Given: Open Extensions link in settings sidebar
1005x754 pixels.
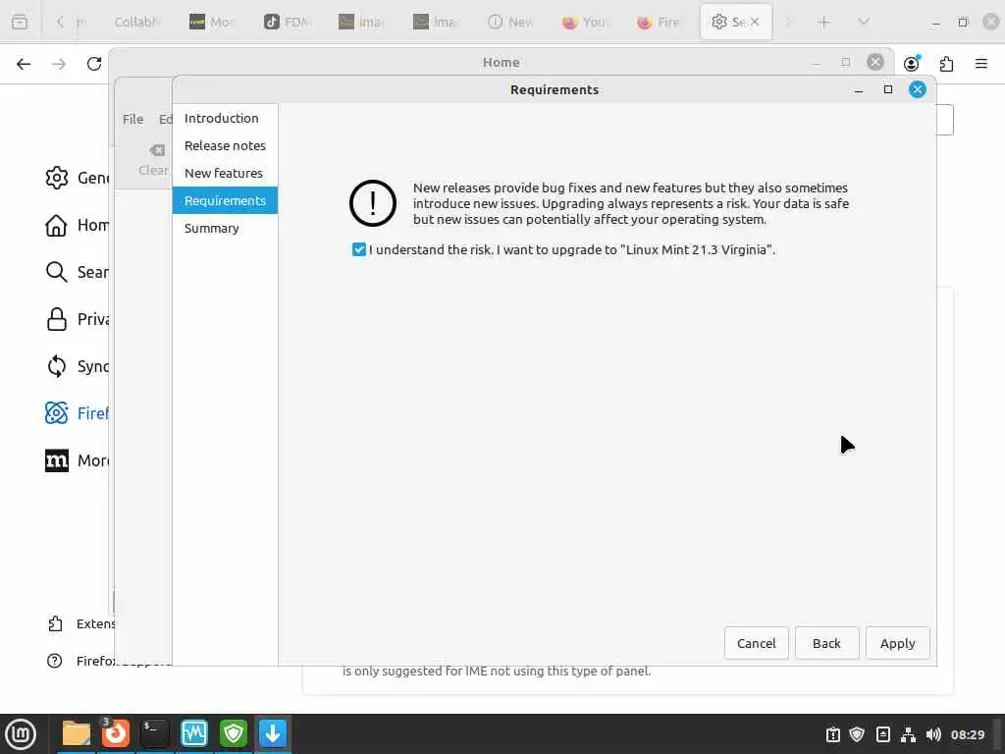Looking at the screenshot, I should tap(80, 623).
